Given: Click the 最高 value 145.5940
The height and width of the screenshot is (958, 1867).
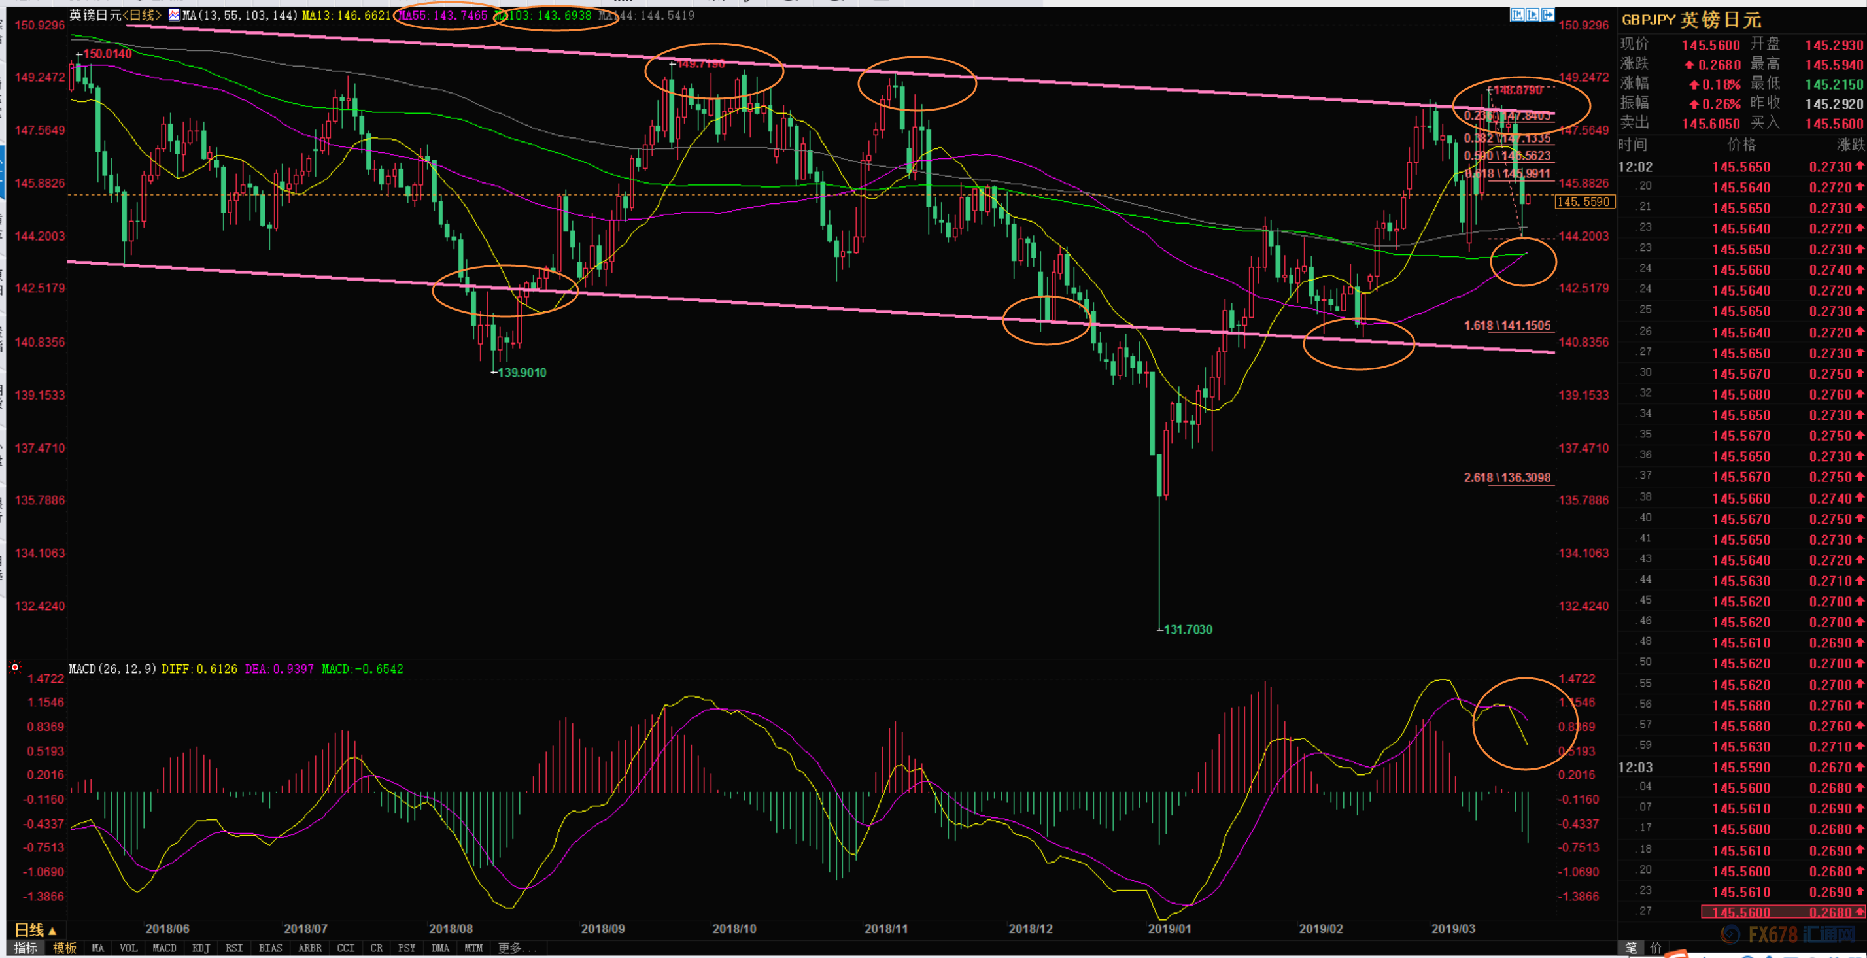Looking at the screenshot, I should point(1834,65).
